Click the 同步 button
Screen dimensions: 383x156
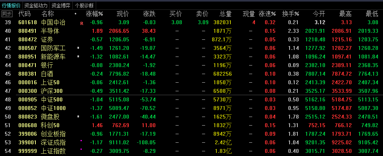coord(7,14)
